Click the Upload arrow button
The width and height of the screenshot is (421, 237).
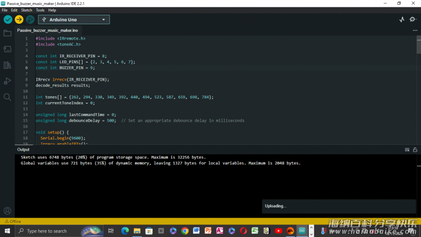point(19,19)
